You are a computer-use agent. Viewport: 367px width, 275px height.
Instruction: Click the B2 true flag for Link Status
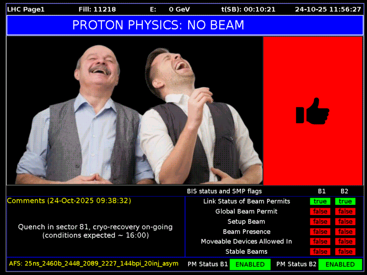click(345, 201)
